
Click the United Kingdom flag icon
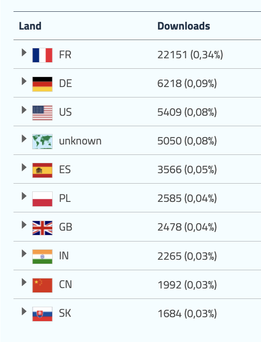point(42,227)
